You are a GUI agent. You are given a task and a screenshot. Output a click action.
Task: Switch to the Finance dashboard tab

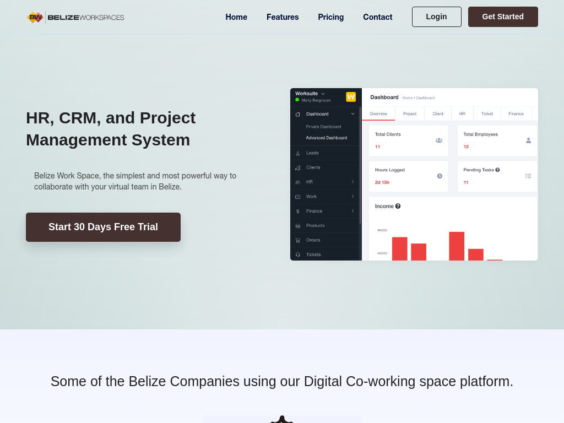click(516, 113)
